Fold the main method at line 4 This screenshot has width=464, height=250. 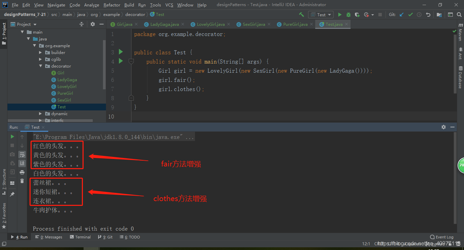tap(131, 61)
